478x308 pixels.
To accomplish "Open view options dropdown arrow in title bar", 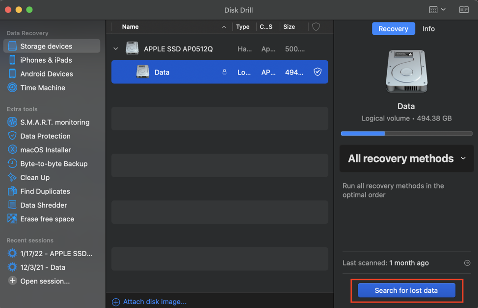I will click(443, 10).
